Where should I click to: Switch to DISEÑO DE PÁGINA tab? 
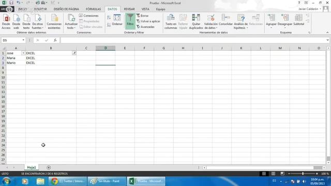[66, 9]
